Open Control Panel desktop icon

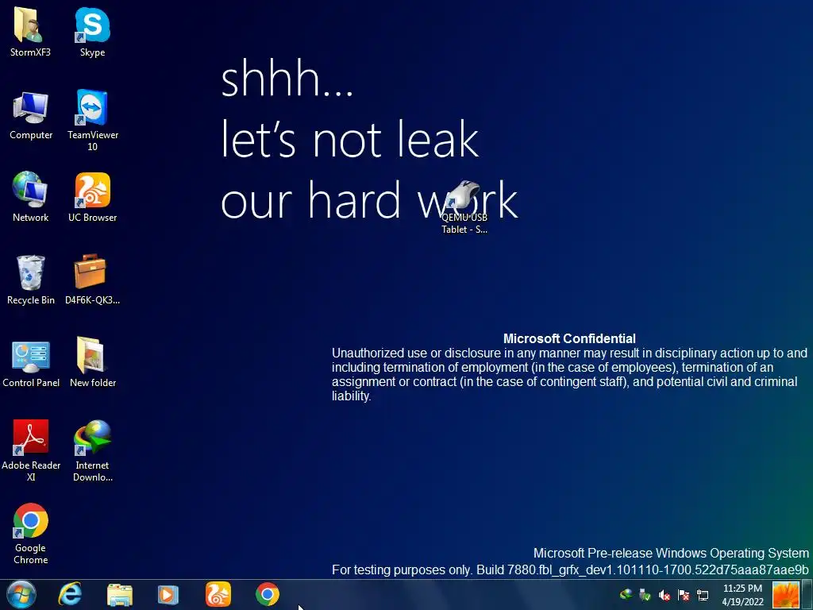click(x=31, y=362)
